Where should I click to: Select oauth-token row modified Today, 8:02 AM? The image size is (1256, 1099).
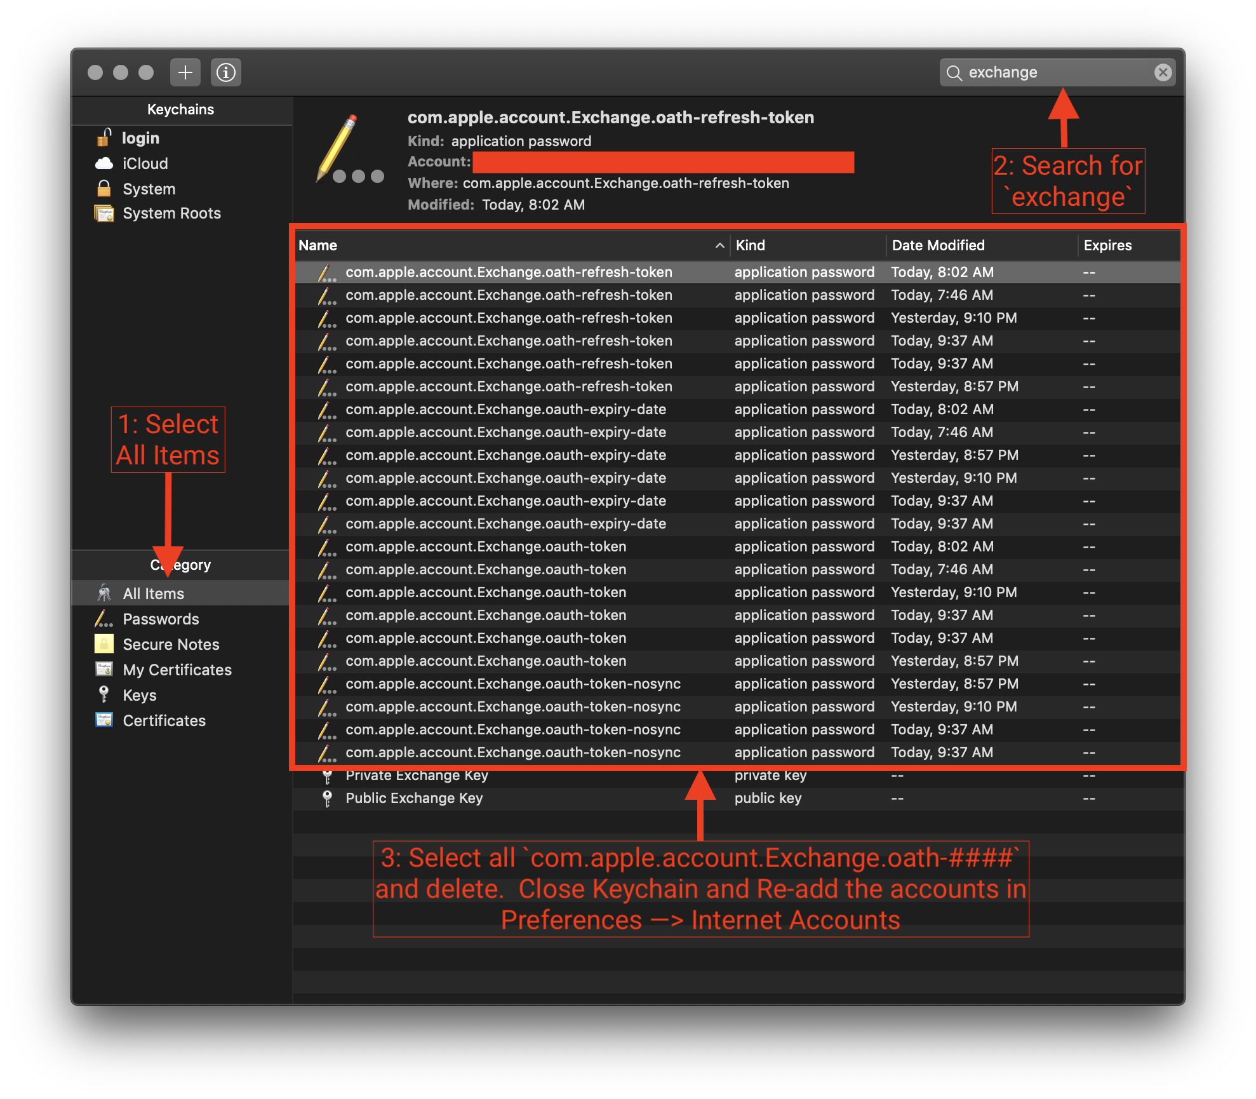tap(737, 546)
